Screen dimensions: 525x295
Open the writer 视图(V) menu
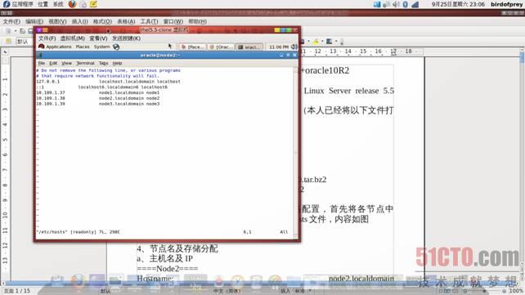[x=57, y=21]
